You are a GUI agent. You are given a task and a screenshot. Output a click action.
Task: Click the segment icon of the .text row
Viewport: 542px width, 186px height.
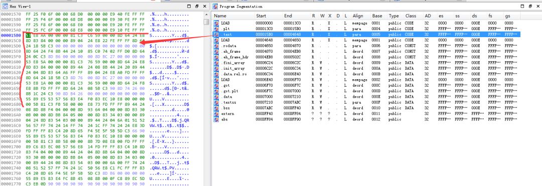[216, 34]
